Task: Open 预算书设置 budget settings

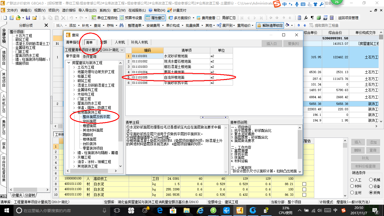Action: pos(131,18)
